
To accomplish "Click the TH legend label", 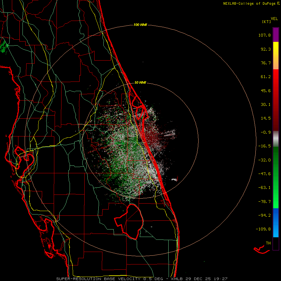I will coord(268,243).
